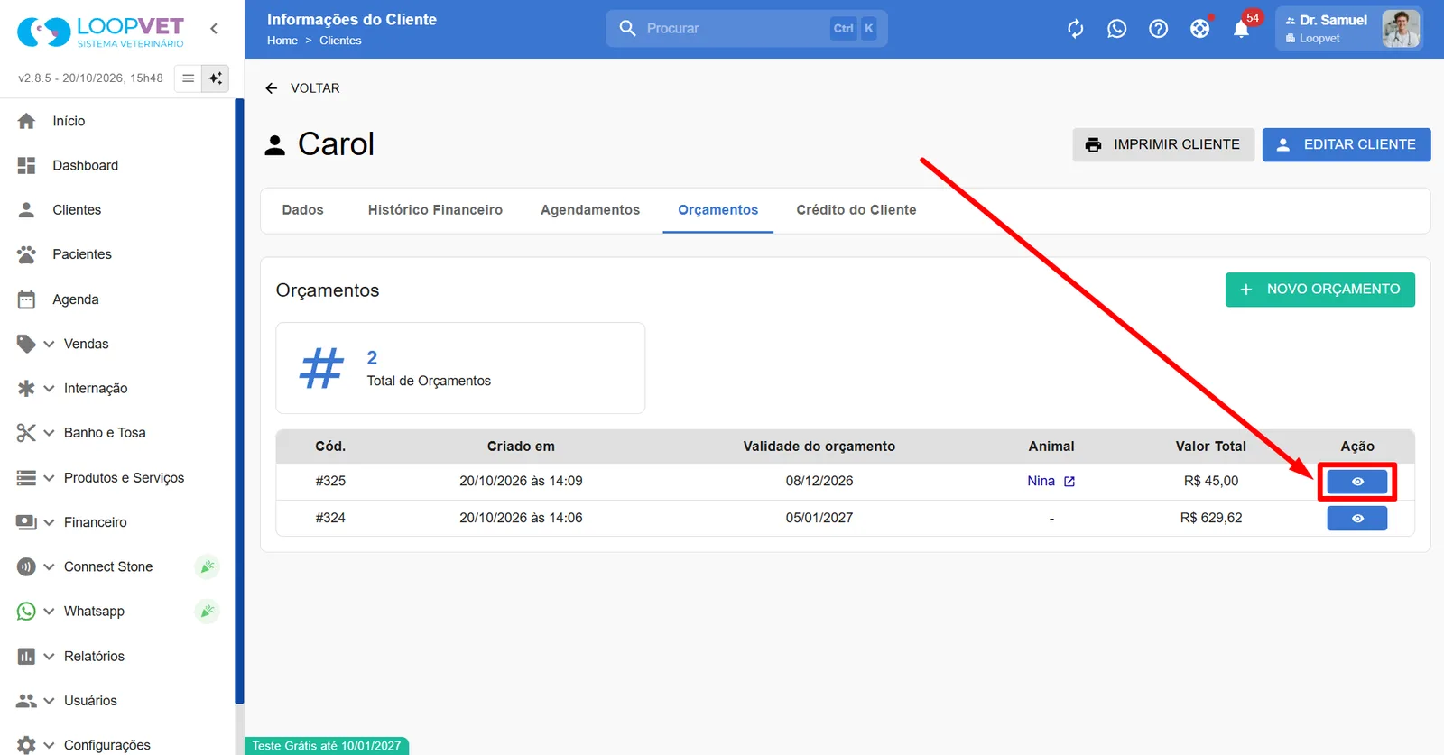View budget #324 via eye button

1356,519
